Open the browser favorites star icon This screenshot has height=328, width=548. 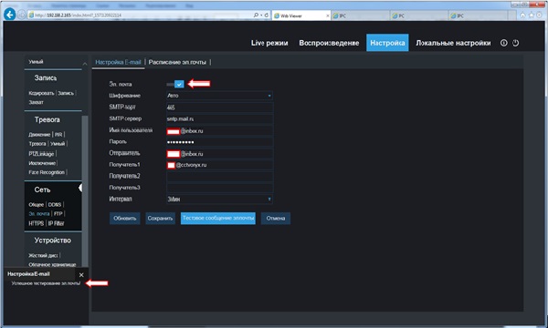(x=532, y=15)
